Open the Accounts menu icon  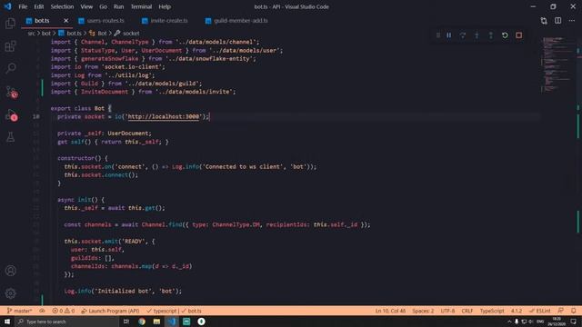(x=10, y=271)
